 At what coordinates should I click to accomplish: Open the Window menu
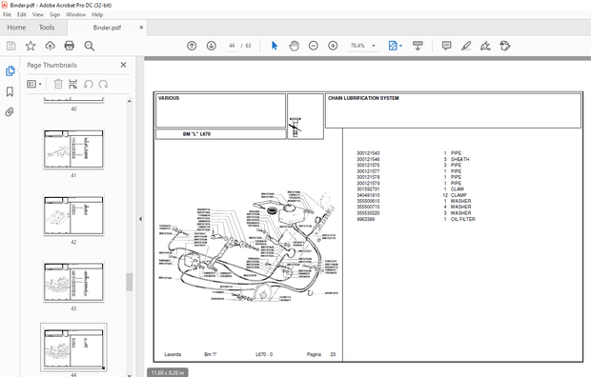click(x=75, y=14)
